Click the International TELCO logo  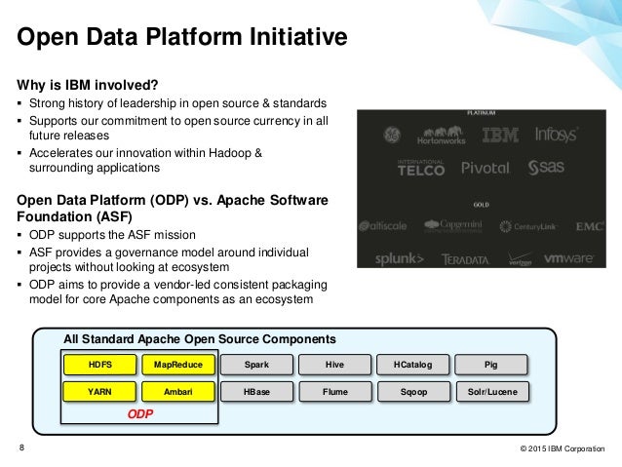pyautogui.click(x=421, y=168)
